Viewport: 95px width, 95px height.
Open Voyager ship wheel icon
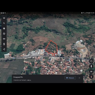pos(4,28)
